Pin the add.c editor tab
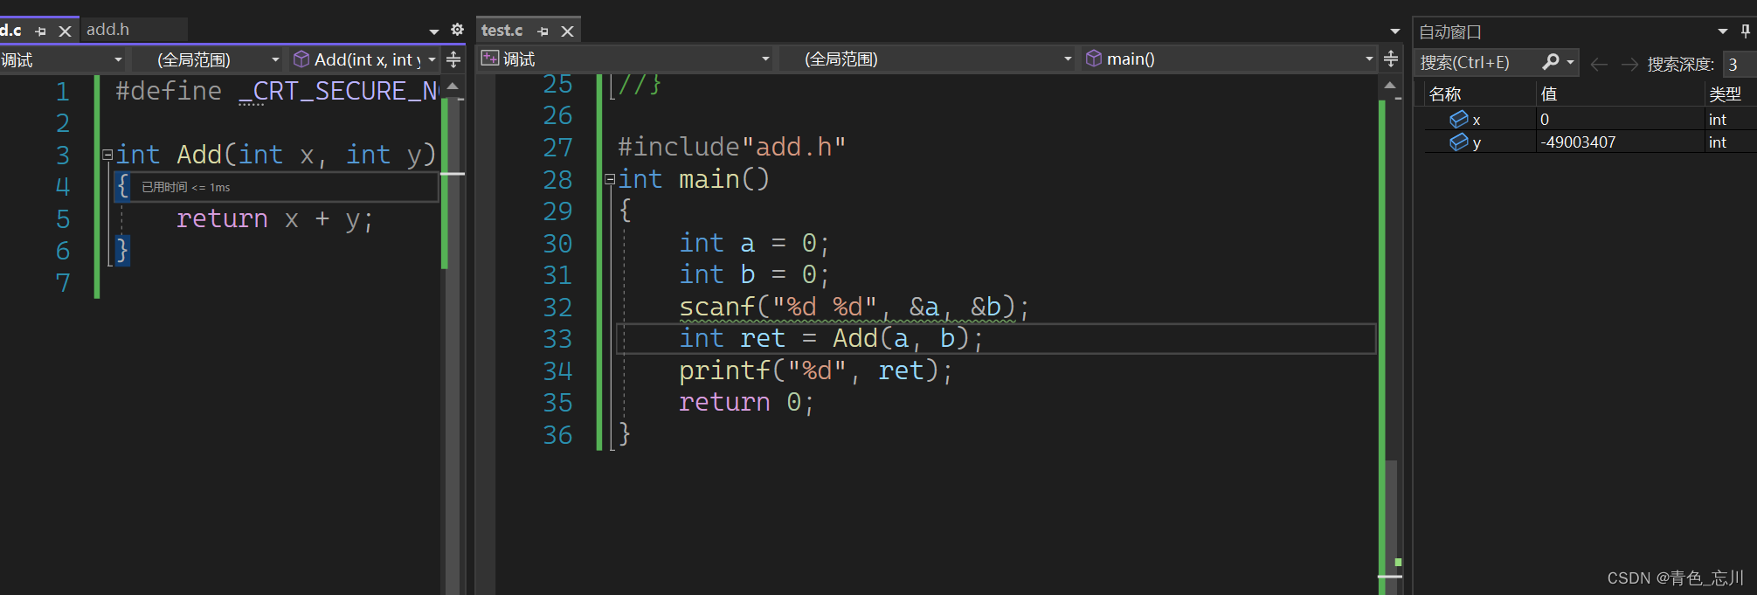The width and height of the screenshot is (1757, 595). (x=40, y=31)
